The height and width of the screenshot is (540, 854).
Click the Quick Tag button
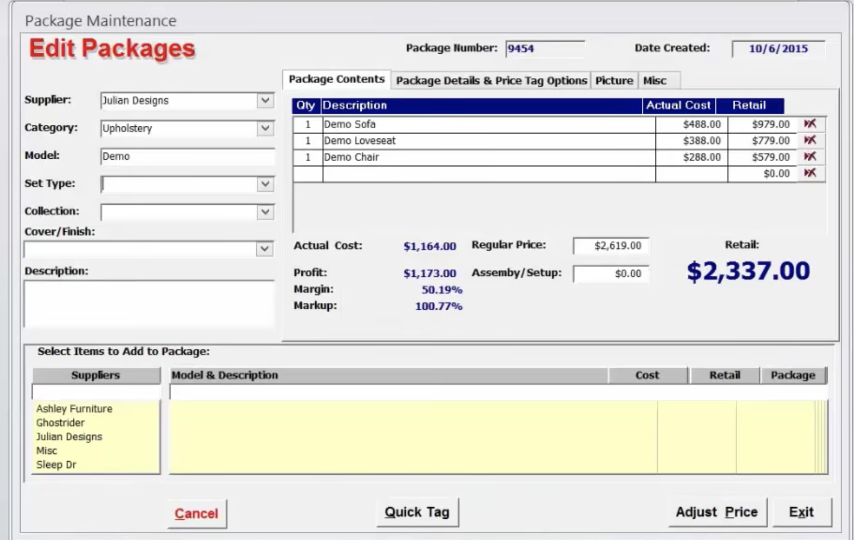click(417, 512)
